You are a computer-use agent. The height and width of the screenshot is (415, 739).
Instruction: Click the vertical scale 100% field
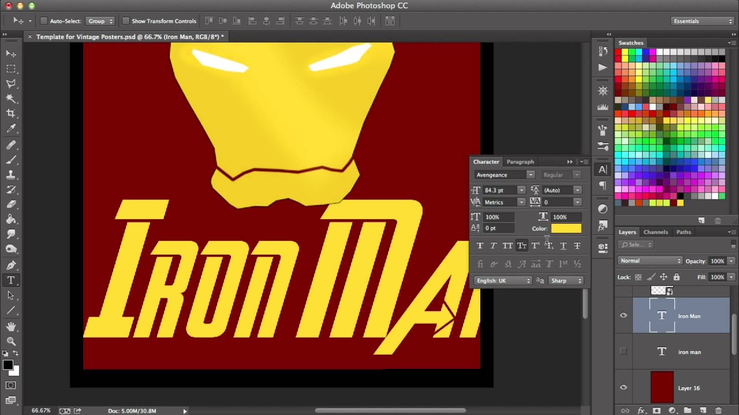coord(500,217)
